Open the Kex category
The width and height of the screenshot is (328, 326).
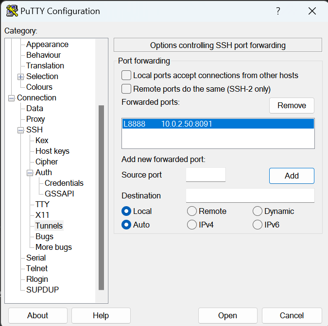tap(42, 140)
